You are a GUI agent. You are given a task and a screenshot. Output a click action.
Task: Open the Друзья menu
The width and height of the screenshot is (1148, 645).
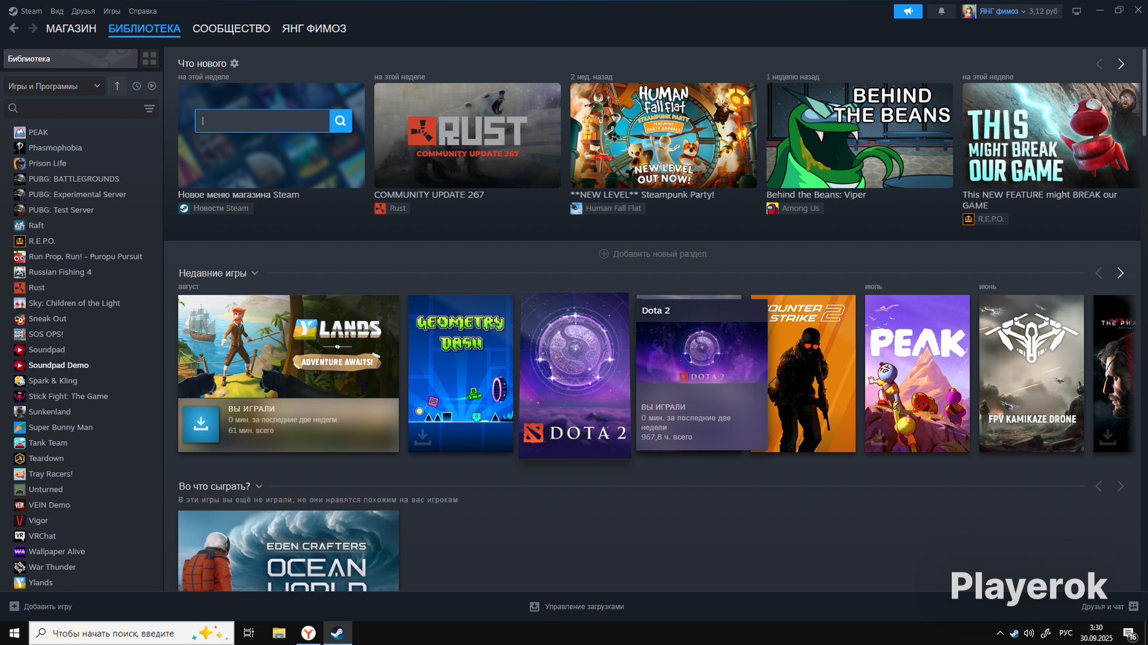pos(83,11)
